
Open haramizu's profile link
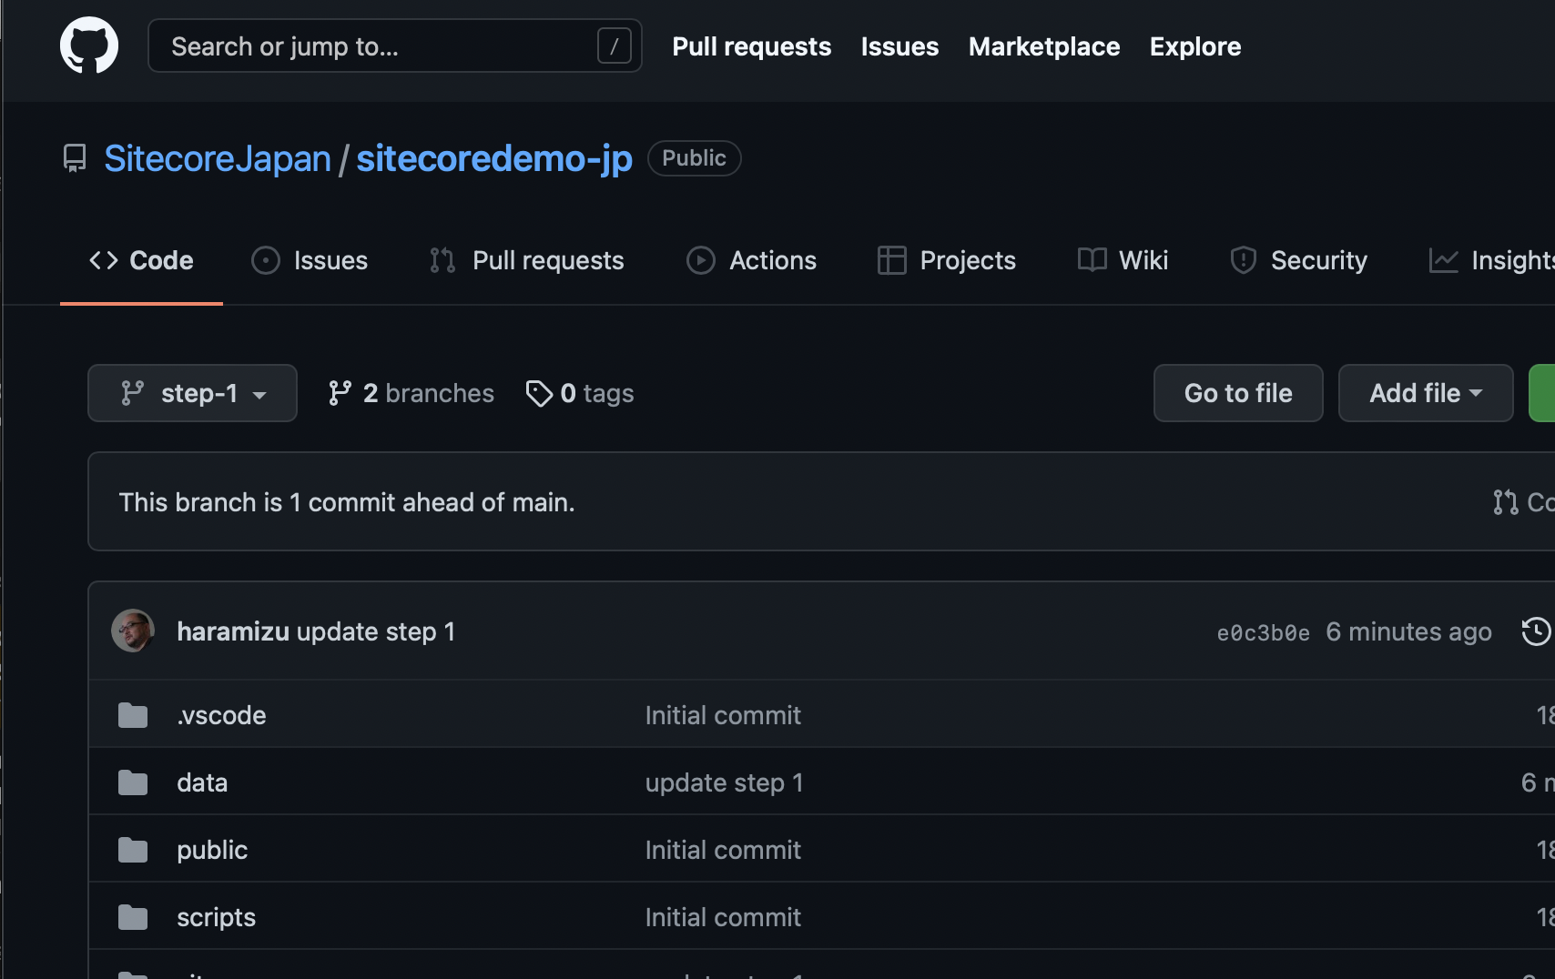click(233, 631)
